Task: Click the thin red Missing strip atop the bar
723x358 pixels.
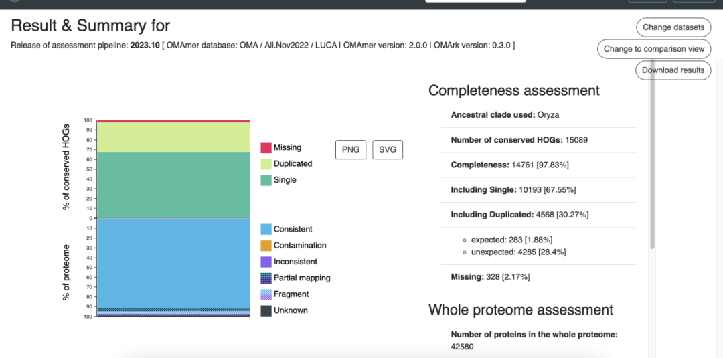Action: (x=173, y=121)
